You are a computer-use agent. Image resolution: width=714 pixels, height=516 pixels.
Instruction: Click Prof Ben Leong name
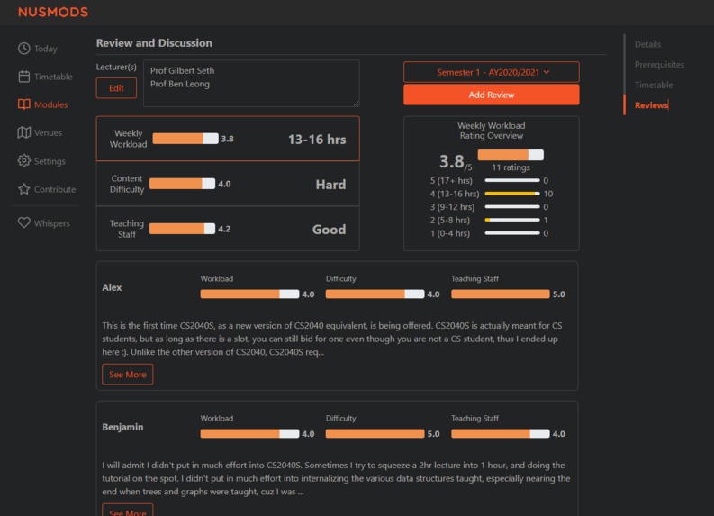click(x=180, y=84)
